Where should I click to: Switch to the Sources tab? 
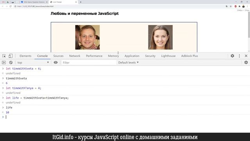click(58, 56)
